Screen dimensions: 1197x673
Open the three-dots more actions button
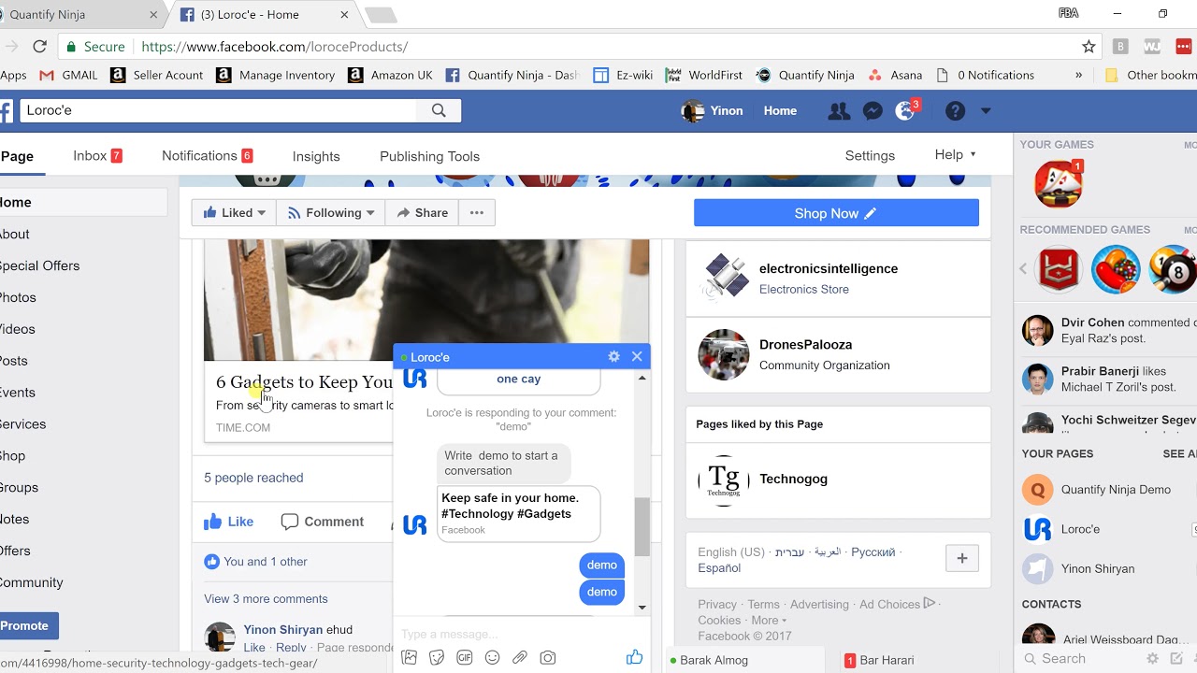point(477,213)
